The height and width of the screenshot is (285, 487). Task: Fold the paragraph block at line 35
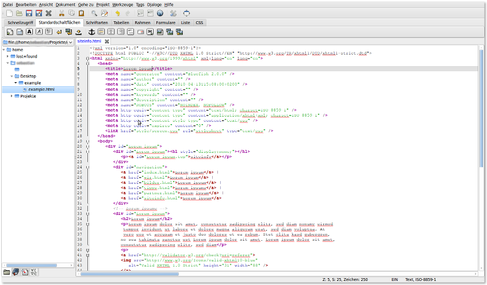tap(87, 224)
